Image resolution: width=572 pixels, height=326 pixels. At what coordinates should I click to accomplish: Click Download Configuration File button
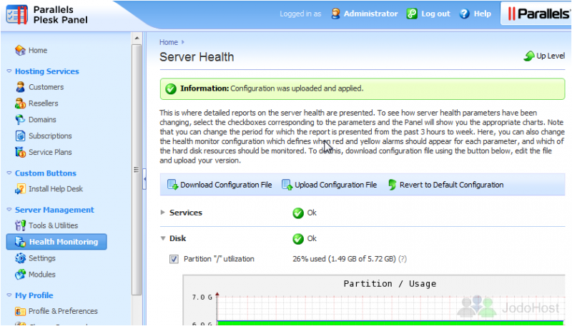[220, 185]
